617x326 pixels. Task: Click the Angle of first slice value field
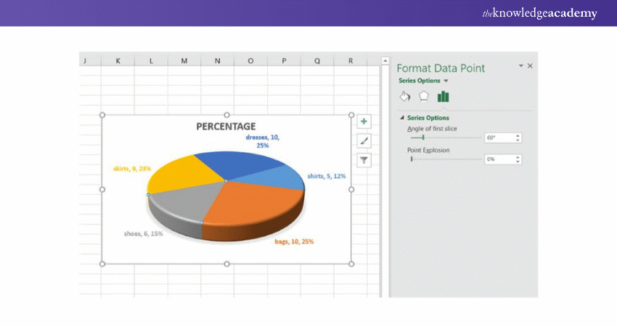[x=498, y=138]
